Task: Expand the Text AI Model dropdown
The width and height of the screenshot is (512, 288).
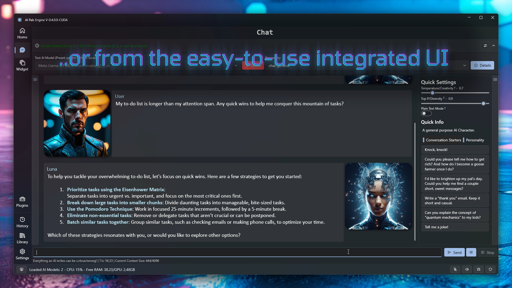Action: pyautogui.click(x=236, y=66)
